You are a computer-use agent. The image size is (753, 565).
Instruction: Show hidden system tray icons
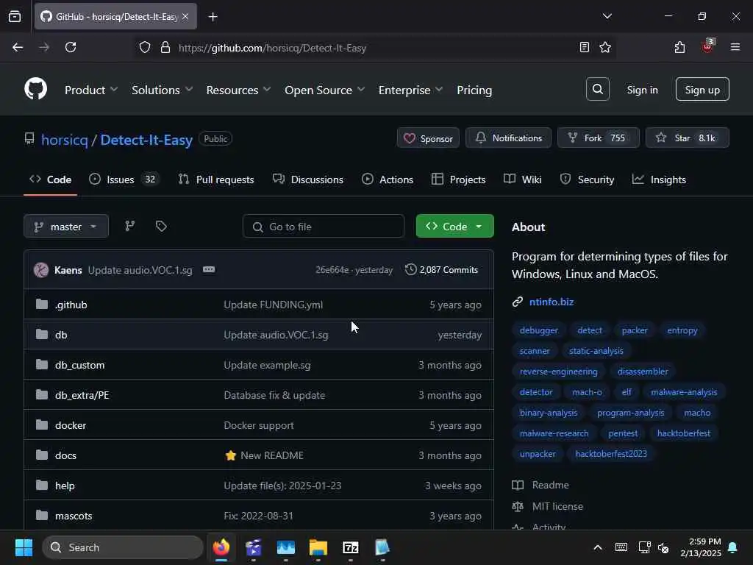597,547
